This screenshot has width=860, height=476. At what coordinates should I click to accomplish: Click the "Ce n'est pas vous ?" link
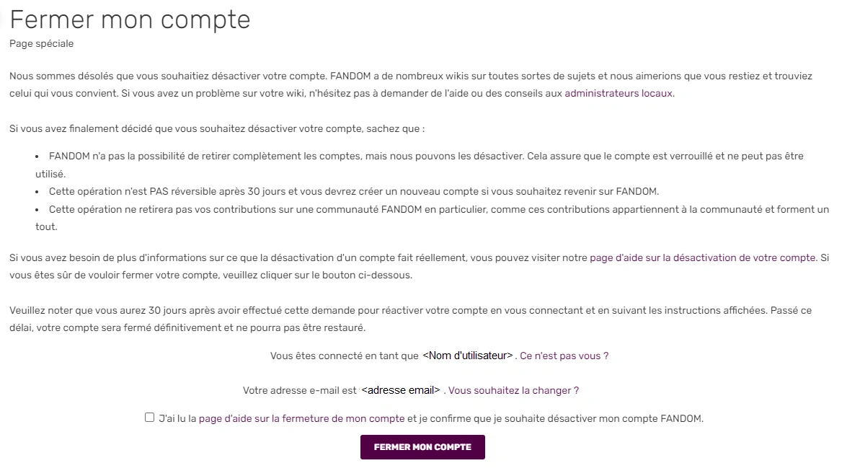(x=564, y=356)
